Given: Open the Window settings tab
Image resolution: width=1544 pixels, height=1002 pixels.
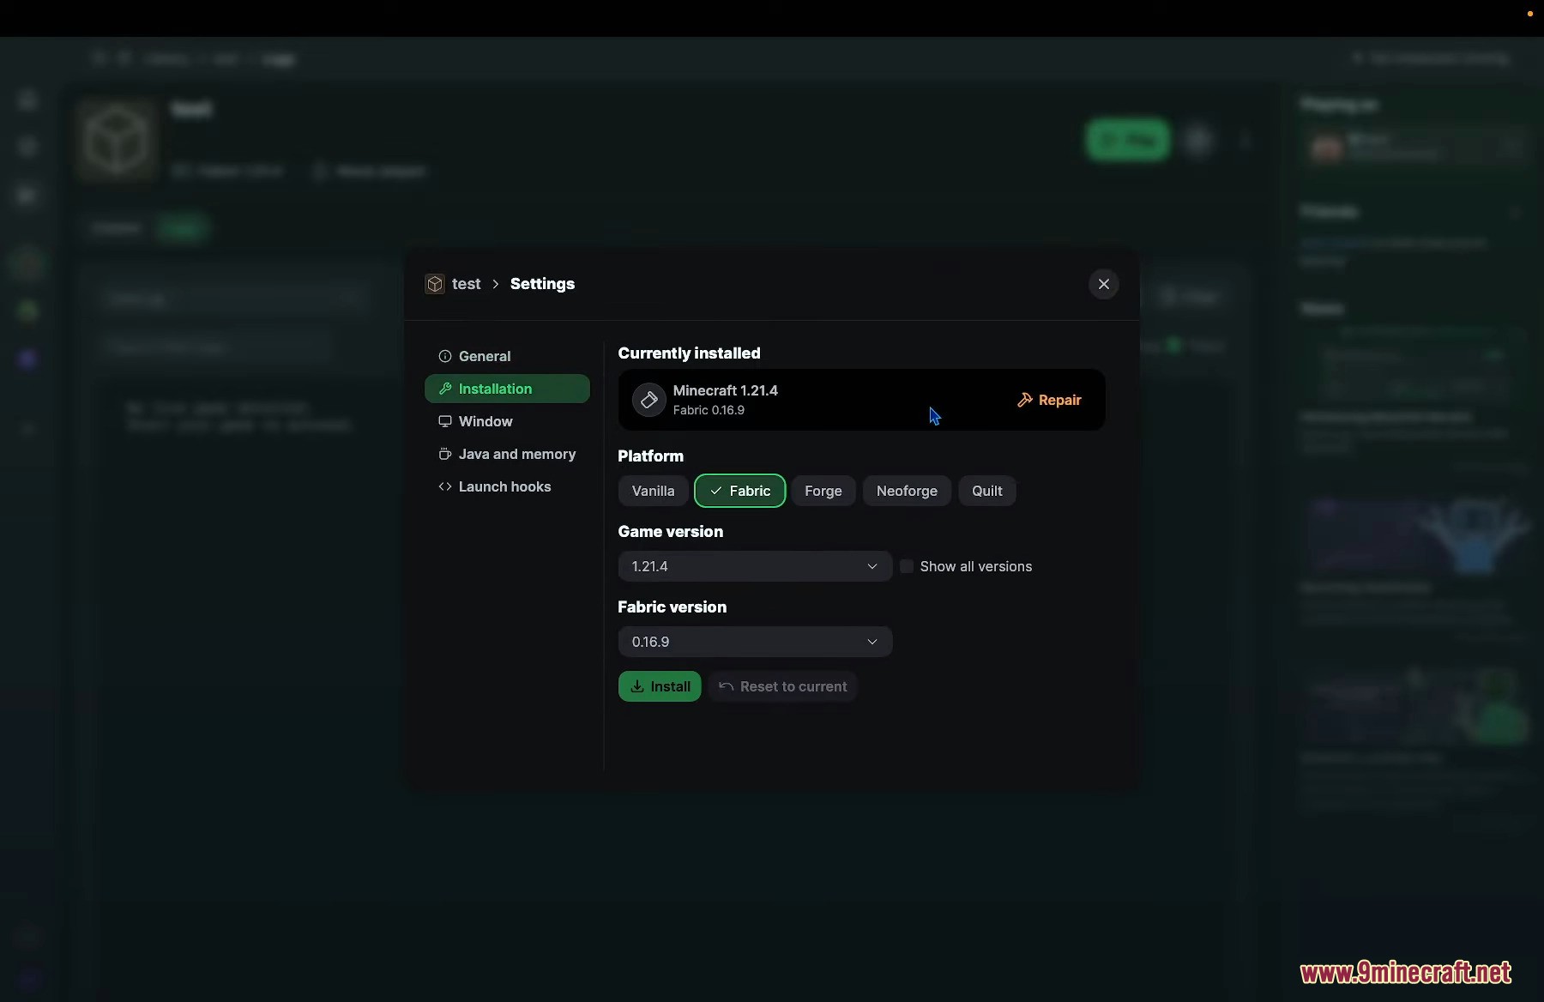Looking at the screenshot, I should [x=506, y=421].
